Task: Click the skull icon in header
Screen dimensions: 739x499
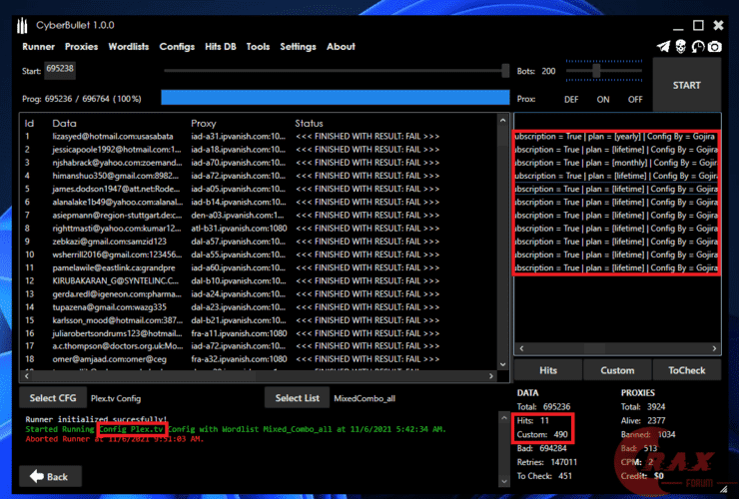Action: [x=680, y=46]
